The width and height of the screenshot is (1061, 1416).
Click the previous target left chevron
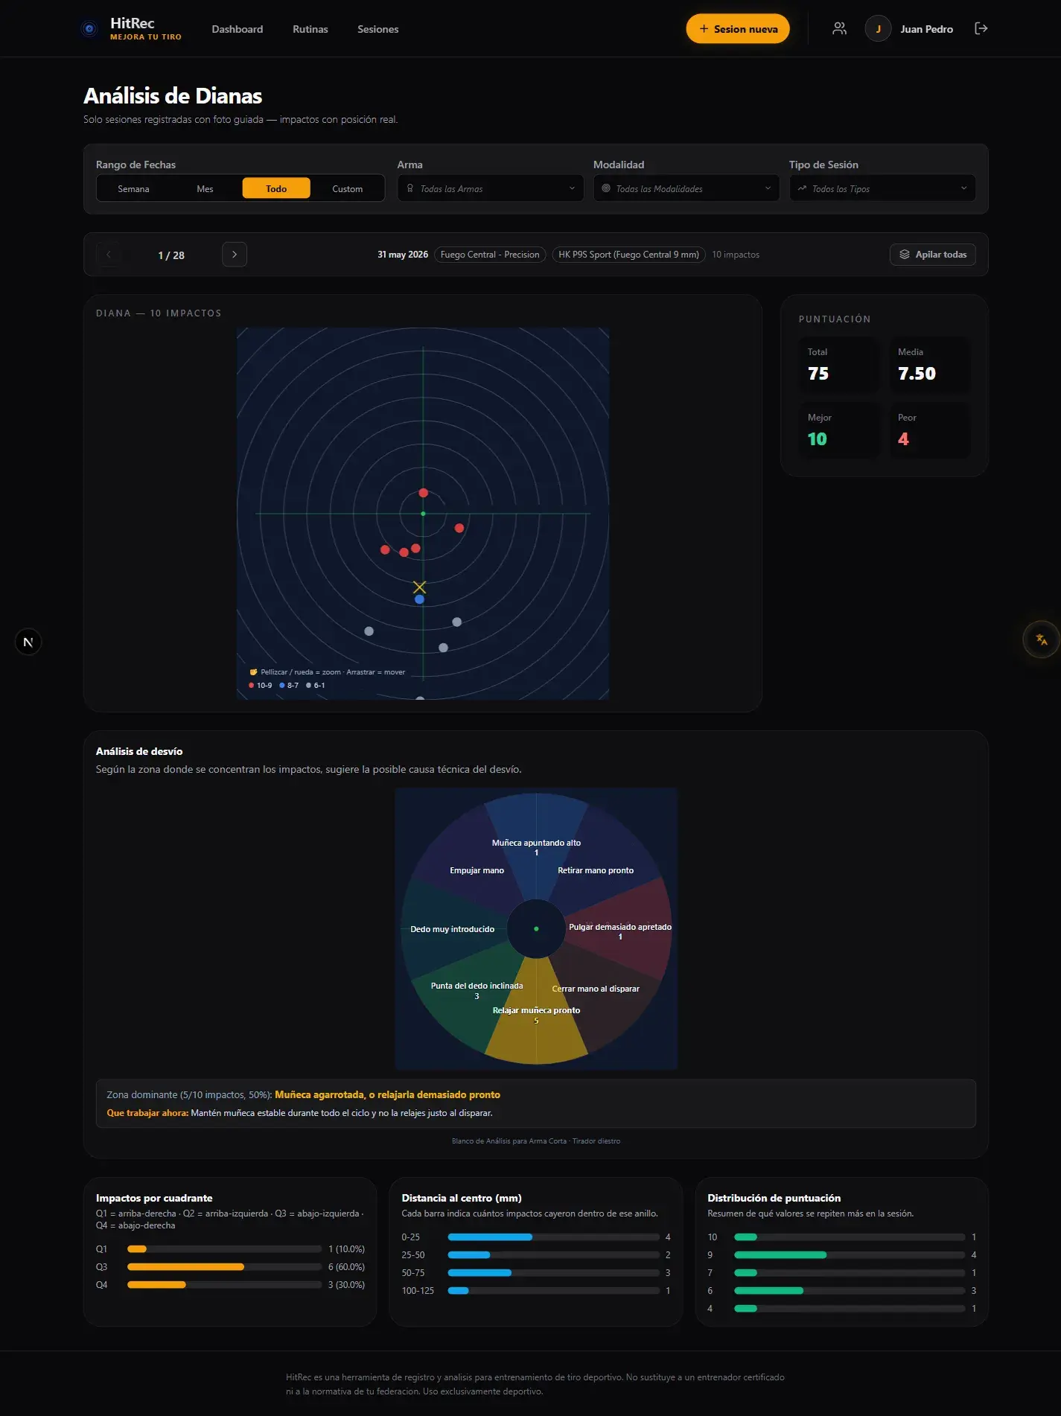point(109,255)
